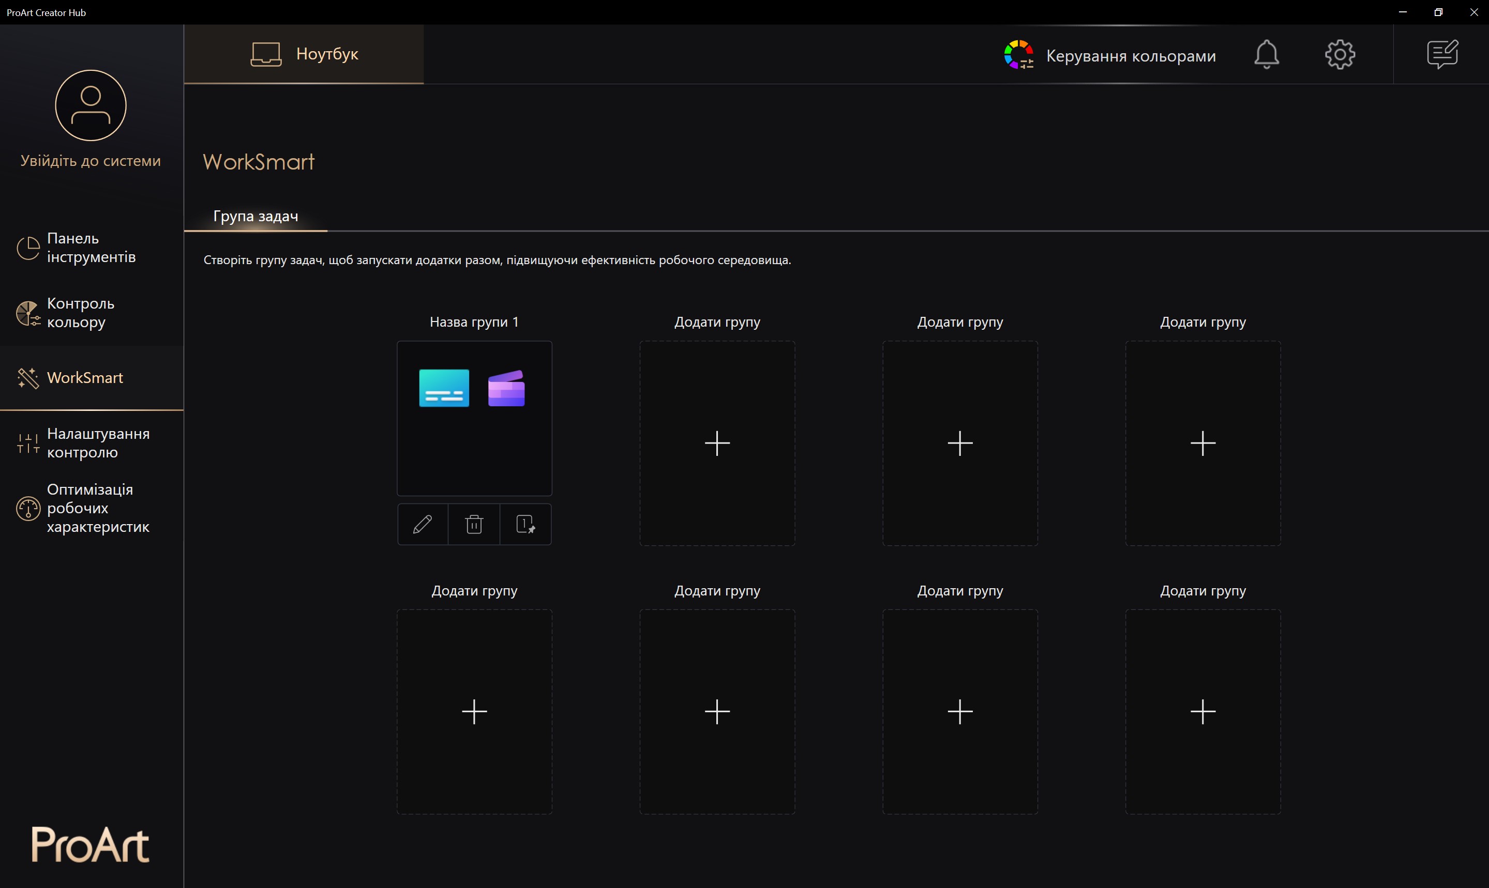This screenshot has height=888, width=1489.
Task: Click the pin shortcut icon under group 1
Action: tap(525, 524)
